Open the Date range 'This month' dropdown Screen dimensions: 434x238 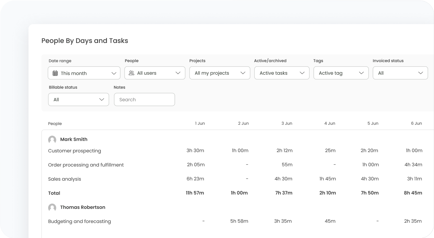(x=84, y=73)
